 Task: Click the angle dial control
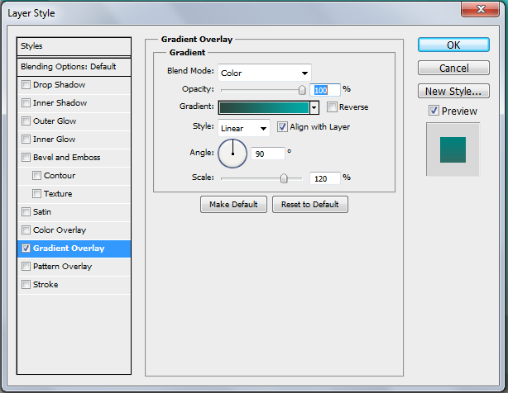tap(232, 153)
